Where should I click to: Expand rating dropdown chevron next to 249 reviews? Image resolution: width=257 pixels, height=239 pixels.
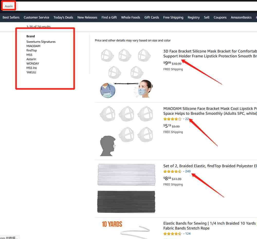coord(183,172)
